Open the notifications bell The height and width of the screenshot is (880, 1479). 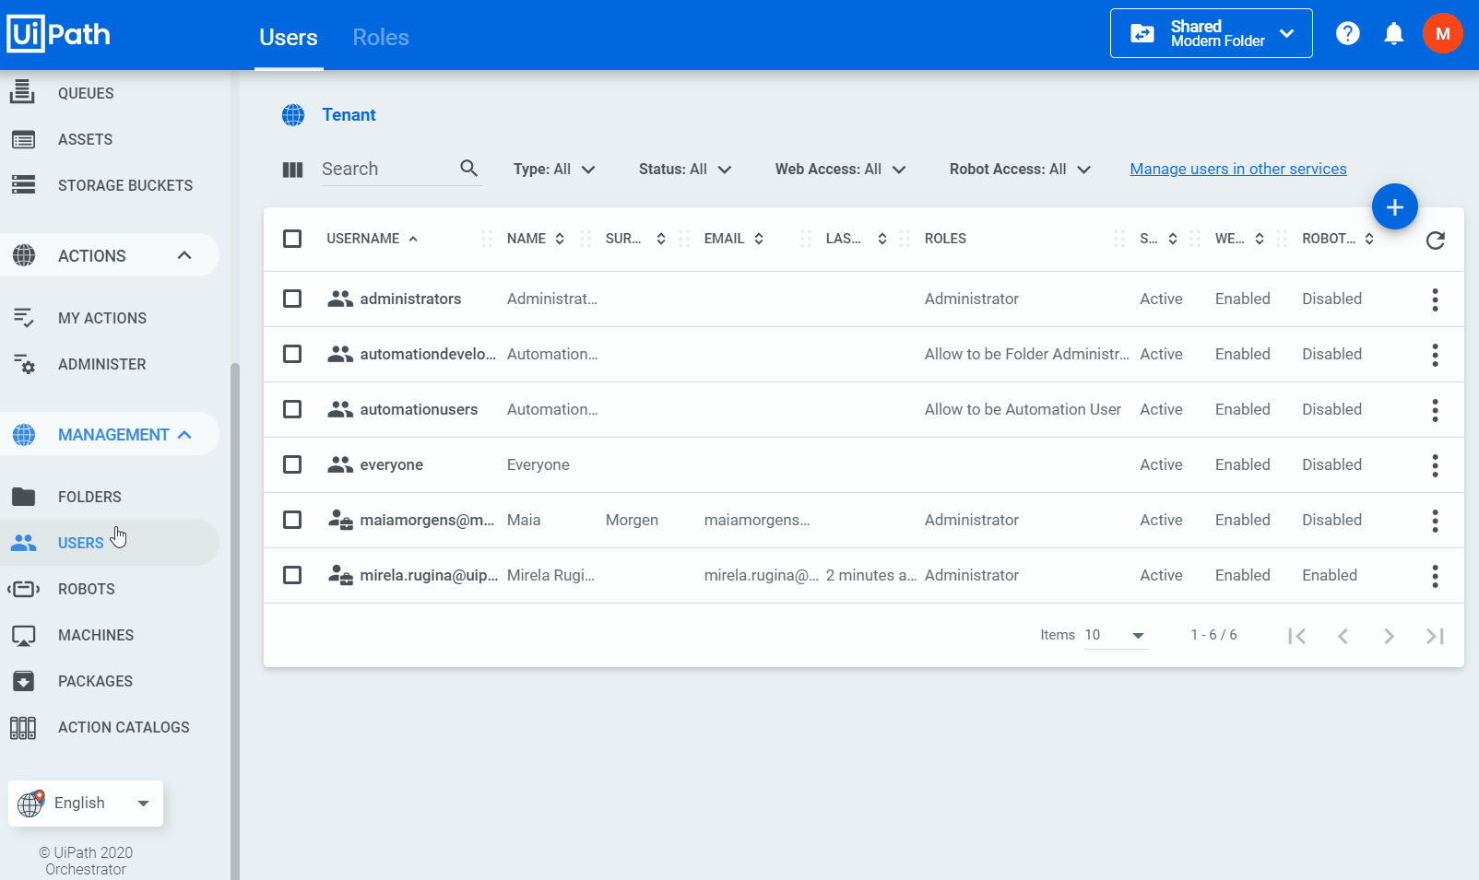(1394, 34)
